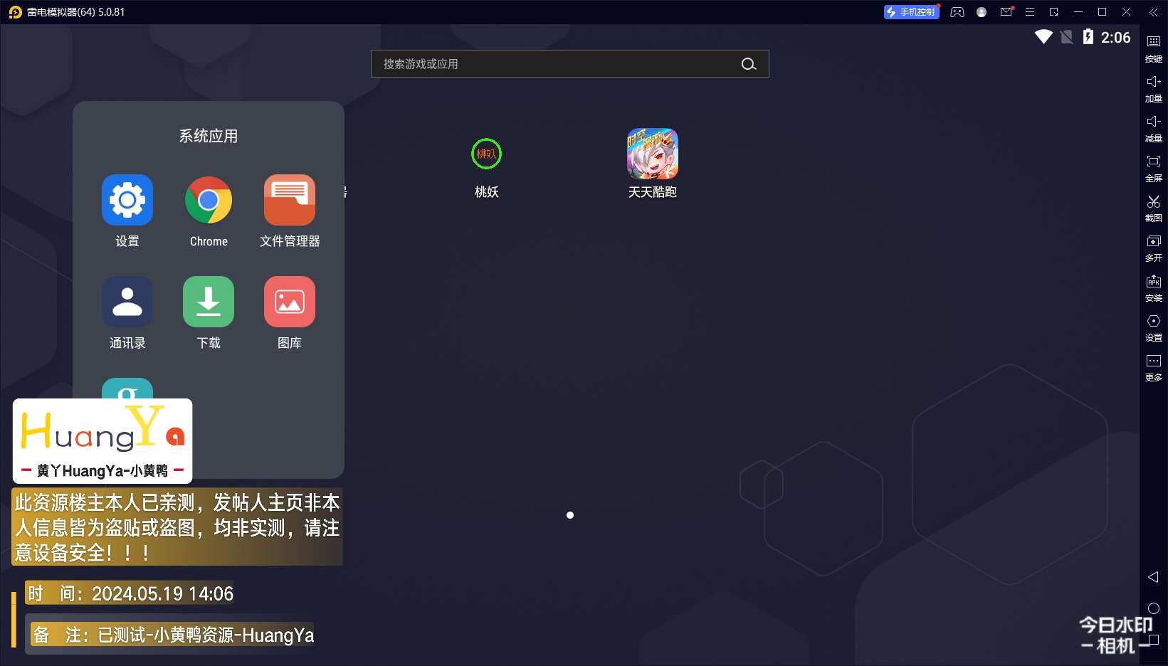The height and width of the screenshot is (666, 1168).
Task: Open the partially hidden teal app icon
Action: [x=127, y=388]
